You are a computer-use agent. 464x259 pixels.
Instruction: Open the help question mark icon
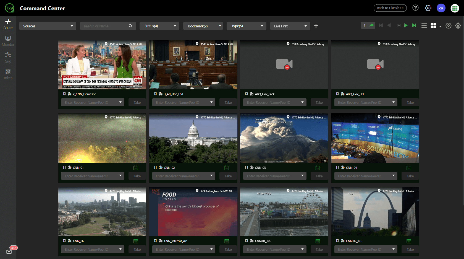tap(415, 8)
